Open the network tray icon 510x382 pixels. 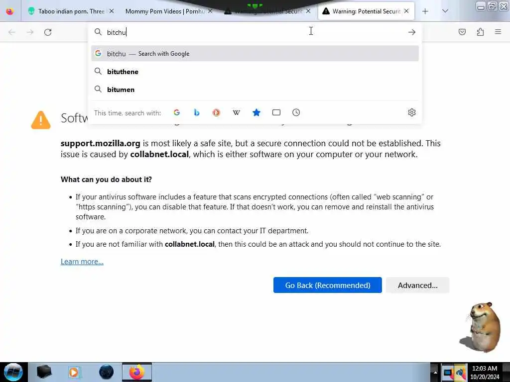448,373
